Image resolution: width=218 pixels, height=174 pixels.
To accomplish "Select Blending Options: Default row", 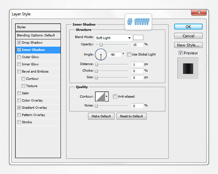I will pyautogui.click(x=38, y=35).
